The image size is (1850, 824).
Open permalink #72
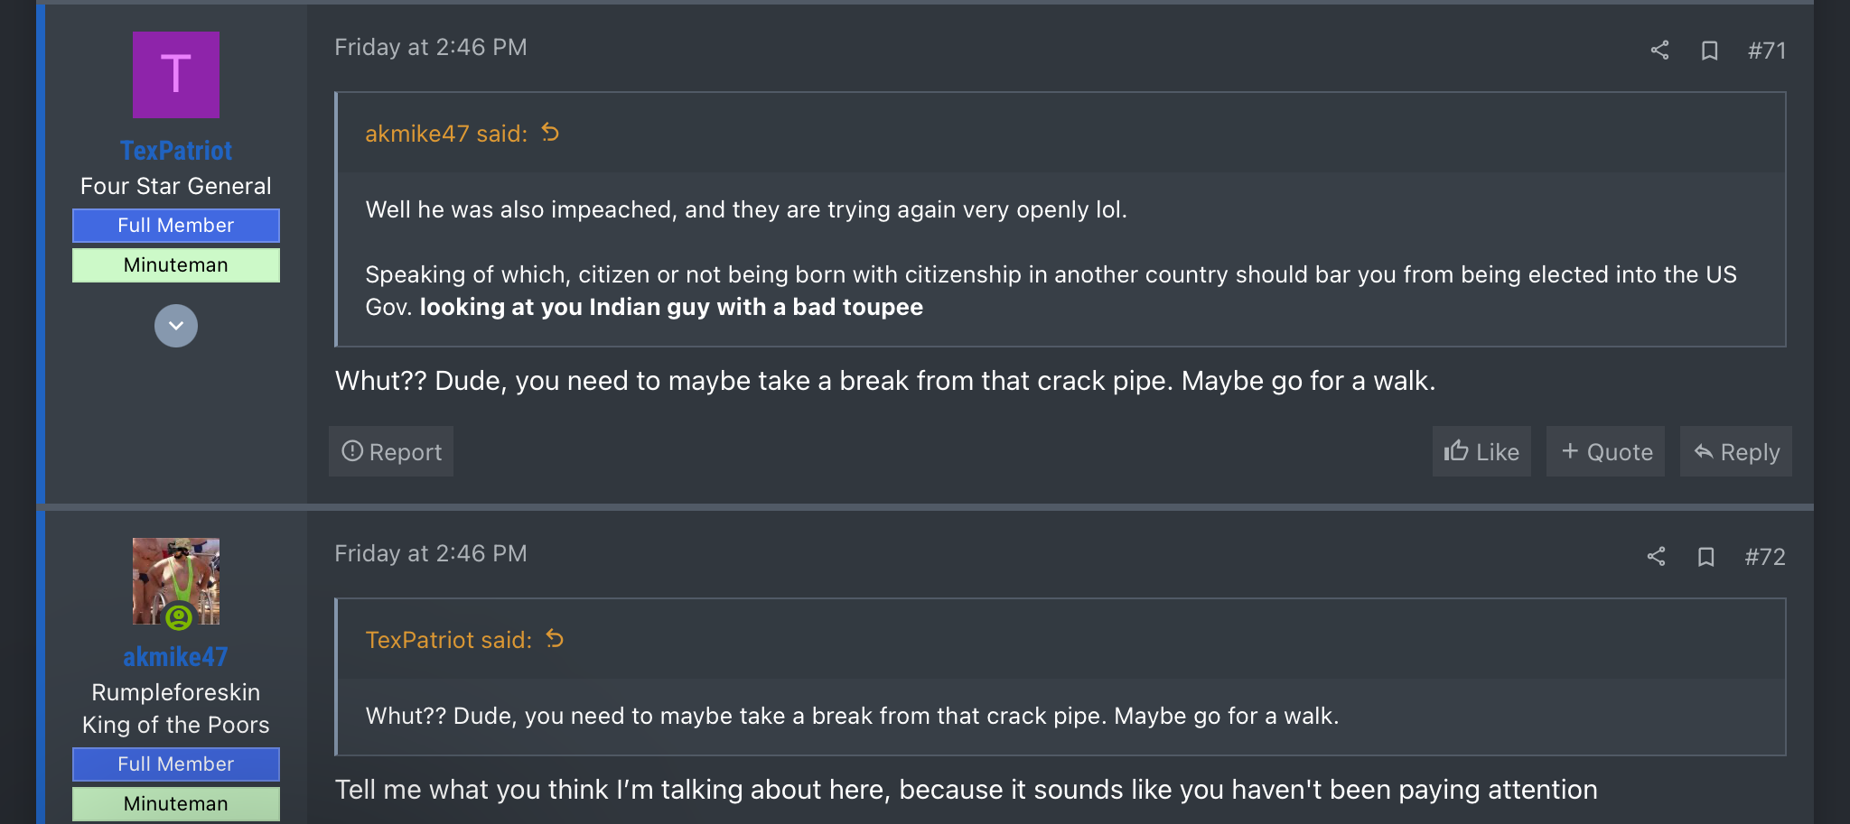click(1764, 557)
